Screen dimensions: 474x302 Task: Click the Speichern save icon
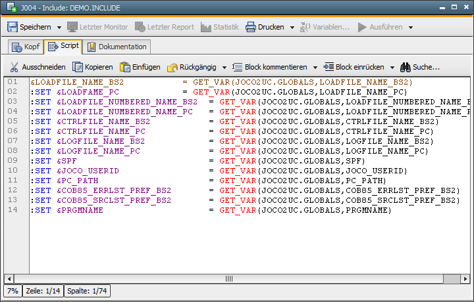(13, 27)
